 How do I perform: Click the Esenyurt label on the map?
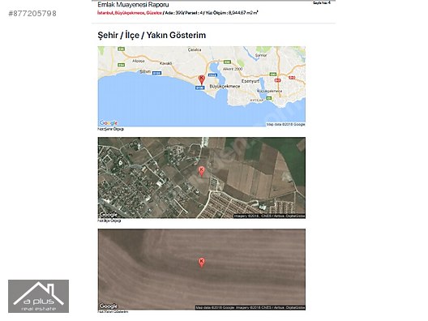click(x=250, y=81)
